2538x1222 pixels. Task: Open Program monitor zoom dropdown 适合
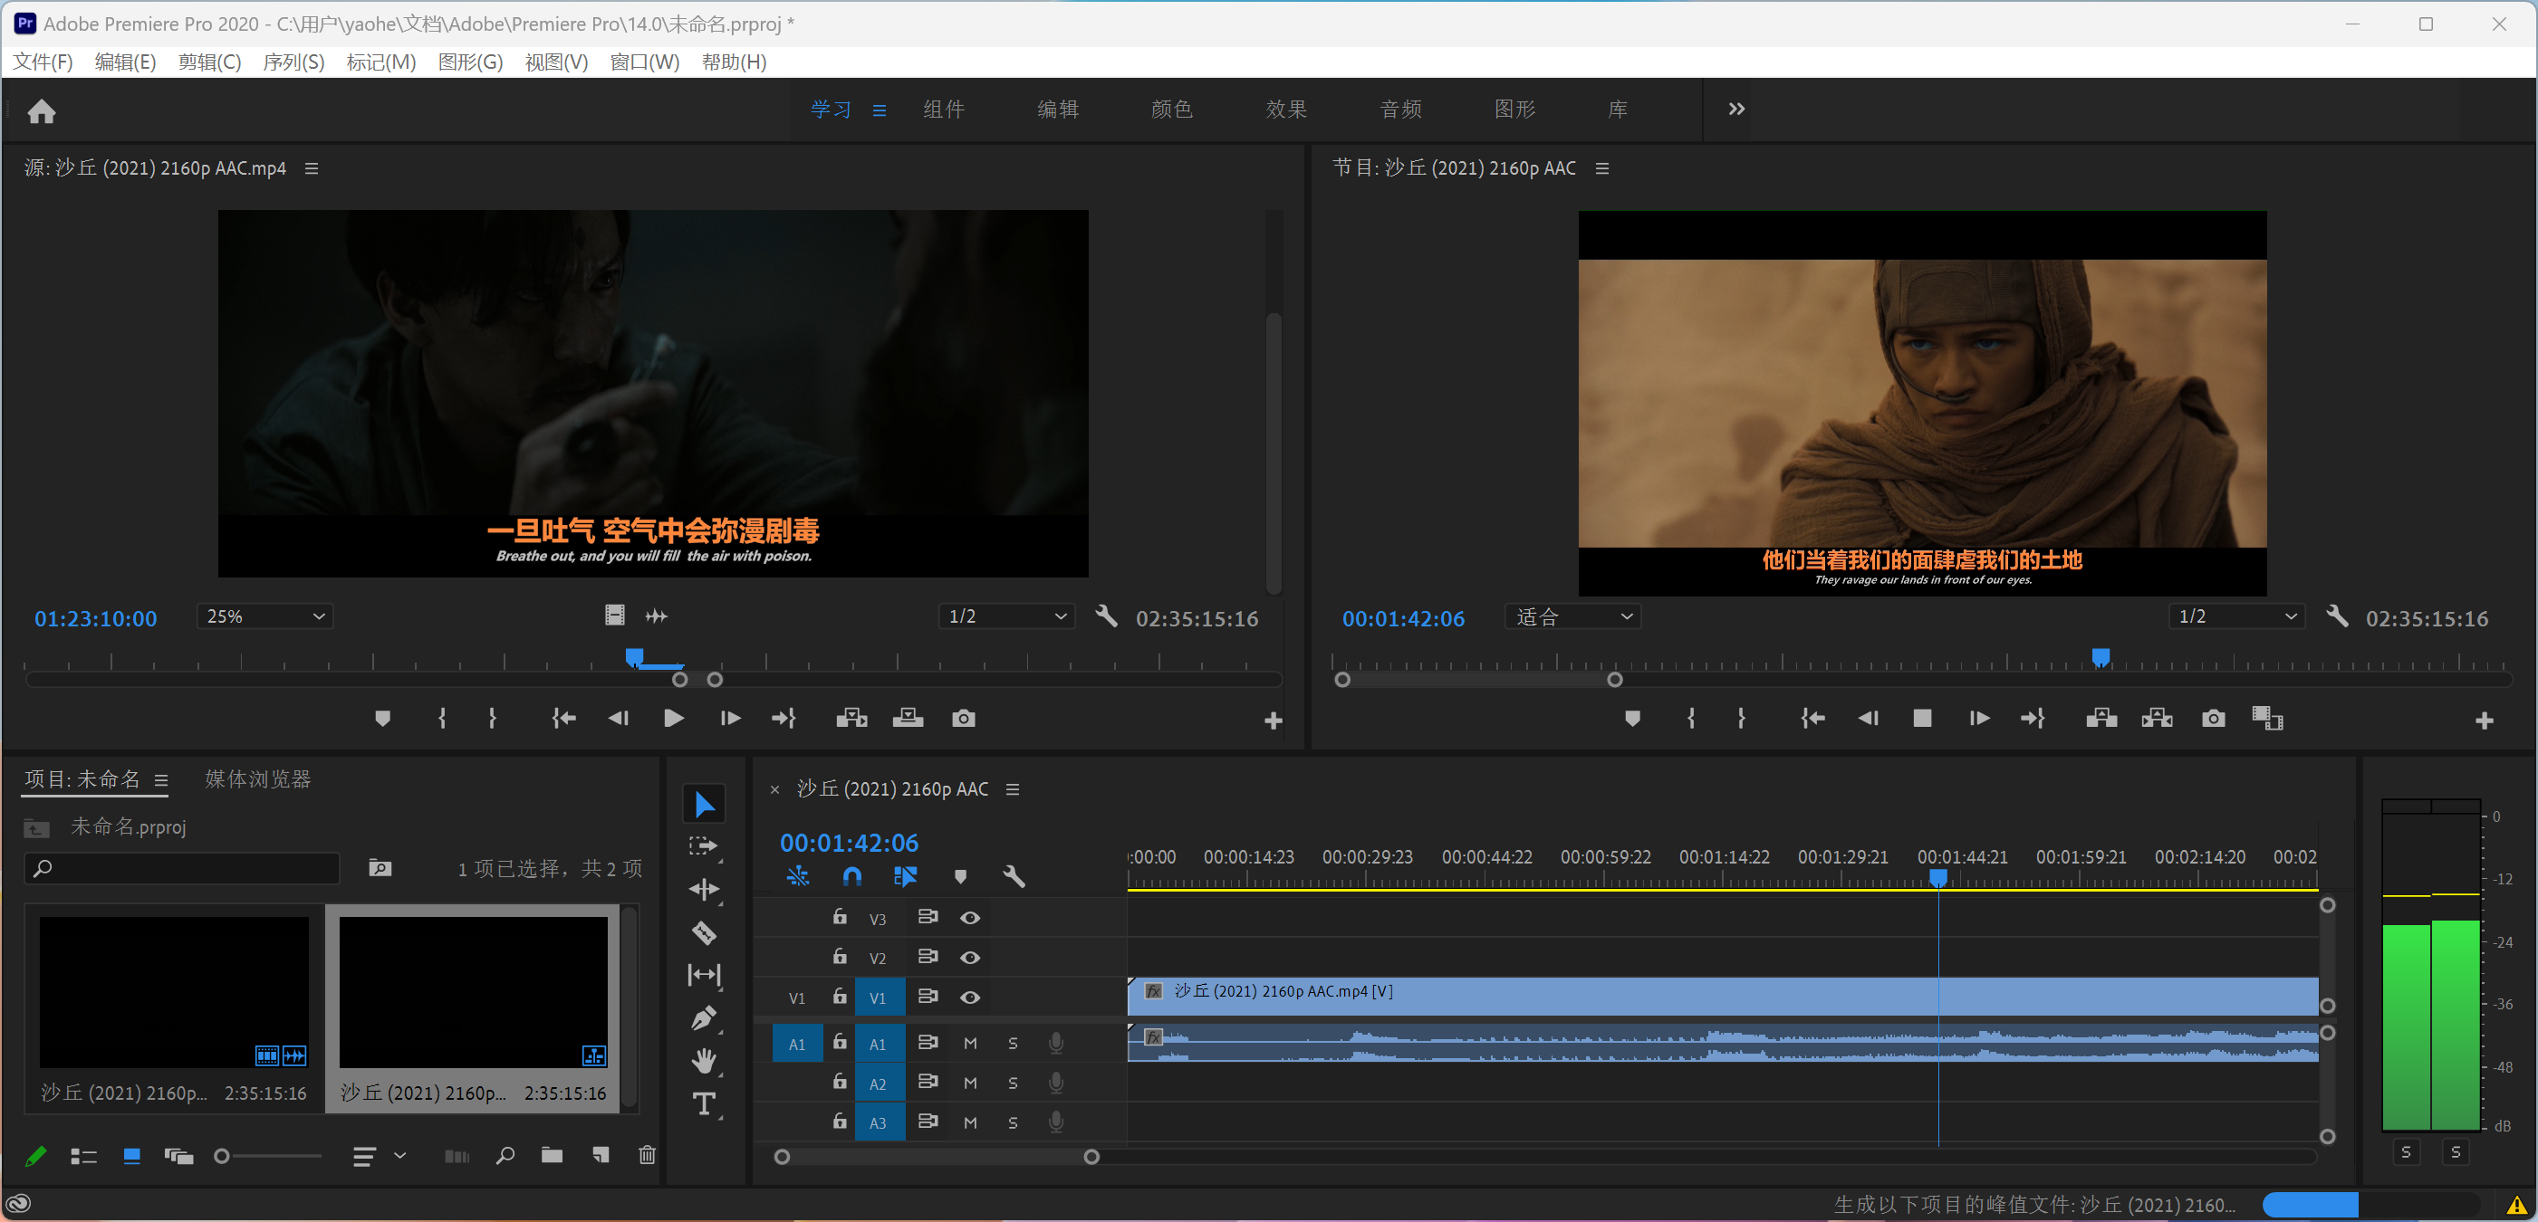pos(1572,616)
